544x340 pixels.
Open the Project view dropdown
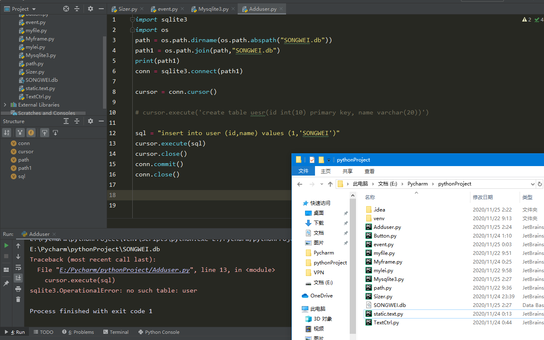[x=33, y=9]
